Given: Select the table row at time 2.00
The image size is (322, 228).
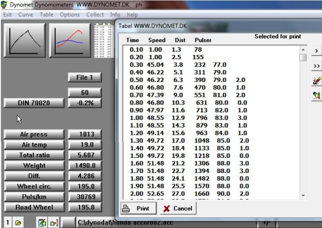Looking at the screenshot, I should tap(211, 194).
